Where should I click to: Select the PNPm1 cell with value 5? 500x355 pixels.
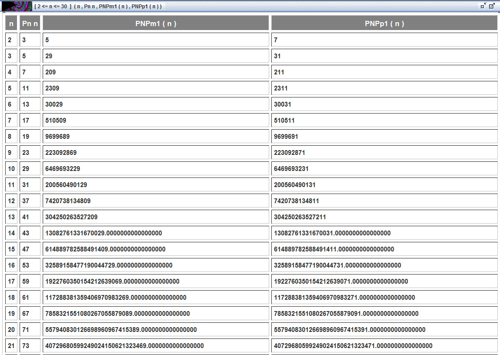156,40
